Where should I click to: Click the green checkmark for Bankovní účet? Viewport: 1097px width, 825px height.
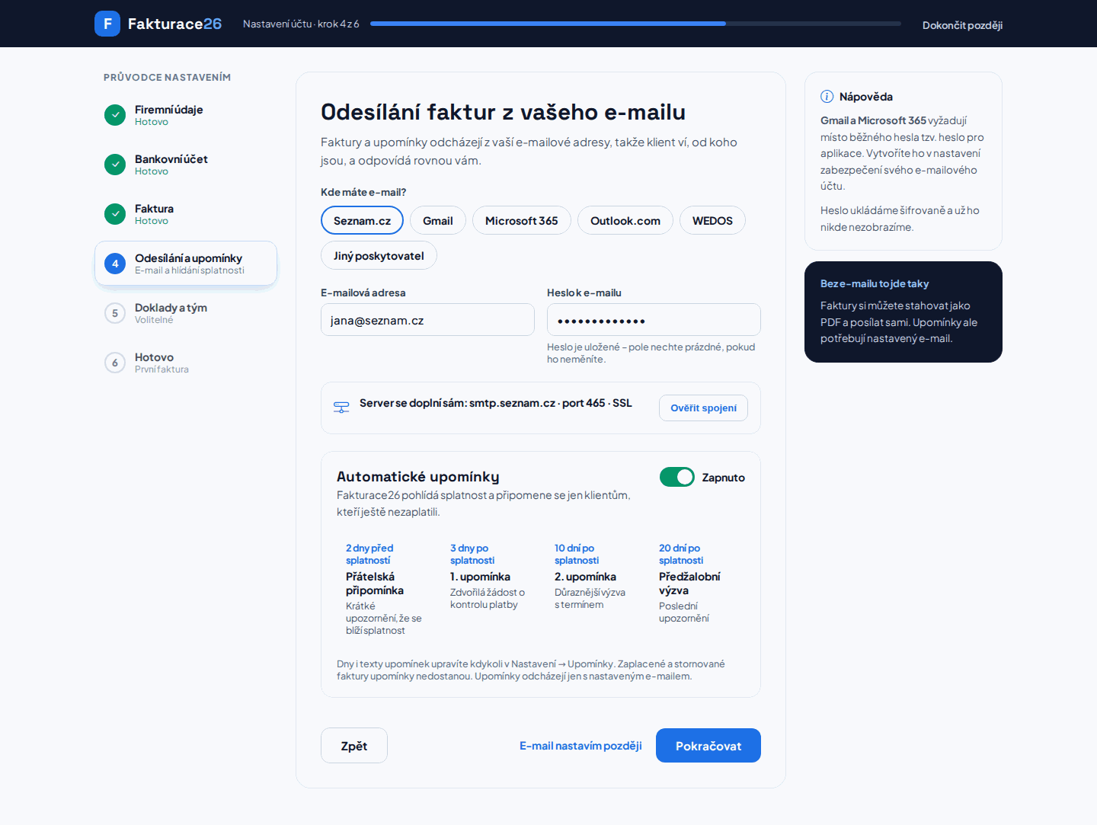pos(115,165)
